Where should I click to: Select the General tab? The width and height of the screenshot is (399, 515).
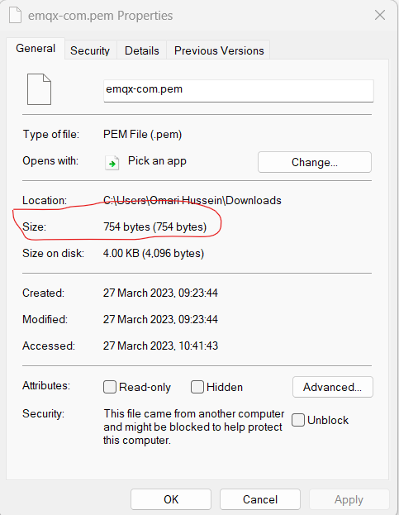coord(36,48)
